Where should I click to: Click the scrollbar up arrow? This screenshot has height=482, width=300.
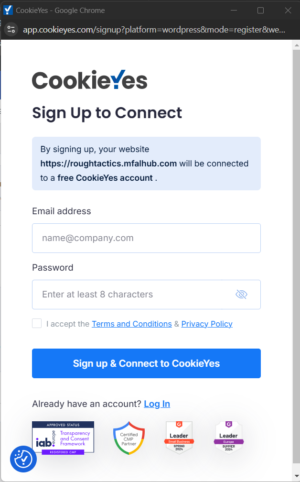(x=297, y=45)
